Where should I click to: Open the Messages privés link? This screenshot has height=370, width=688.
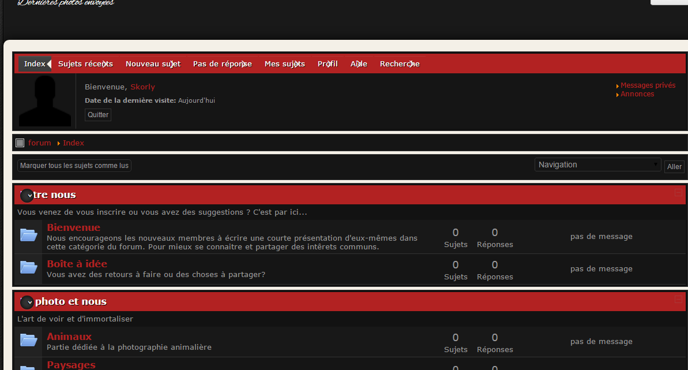click(x=648, y=85)
